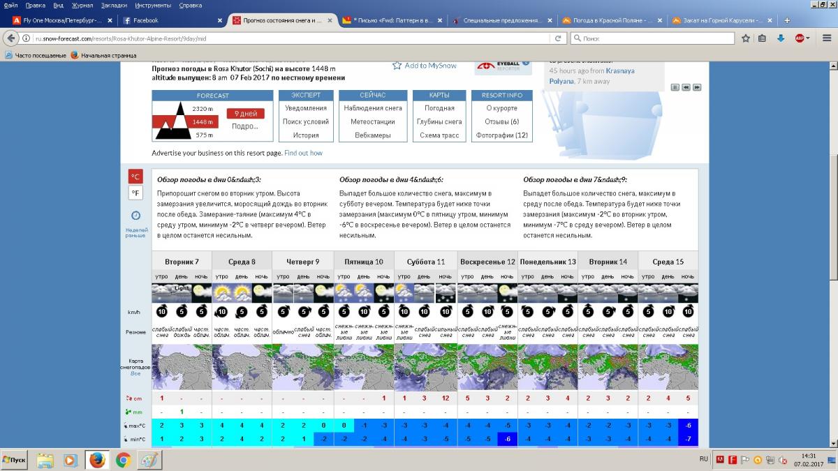Open the Уведомления link
Screen dimensions: 838x471
point(305,108)
